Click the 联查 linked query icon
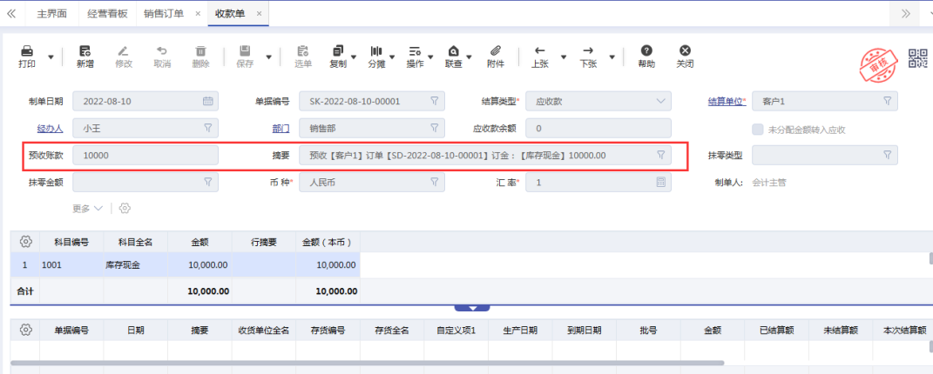This screenshot has height=374, width=933. (454, 51)
